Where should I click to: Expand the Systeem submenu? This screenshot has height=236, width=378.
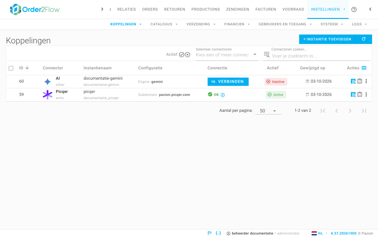pos(332,24)
